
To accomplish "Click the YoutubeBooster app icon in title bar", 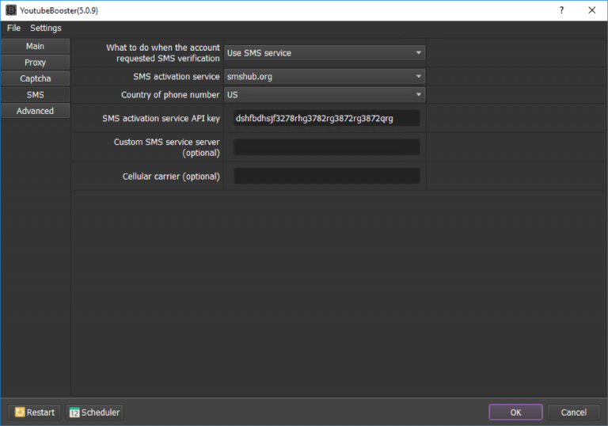I will (x=11, y=10).
